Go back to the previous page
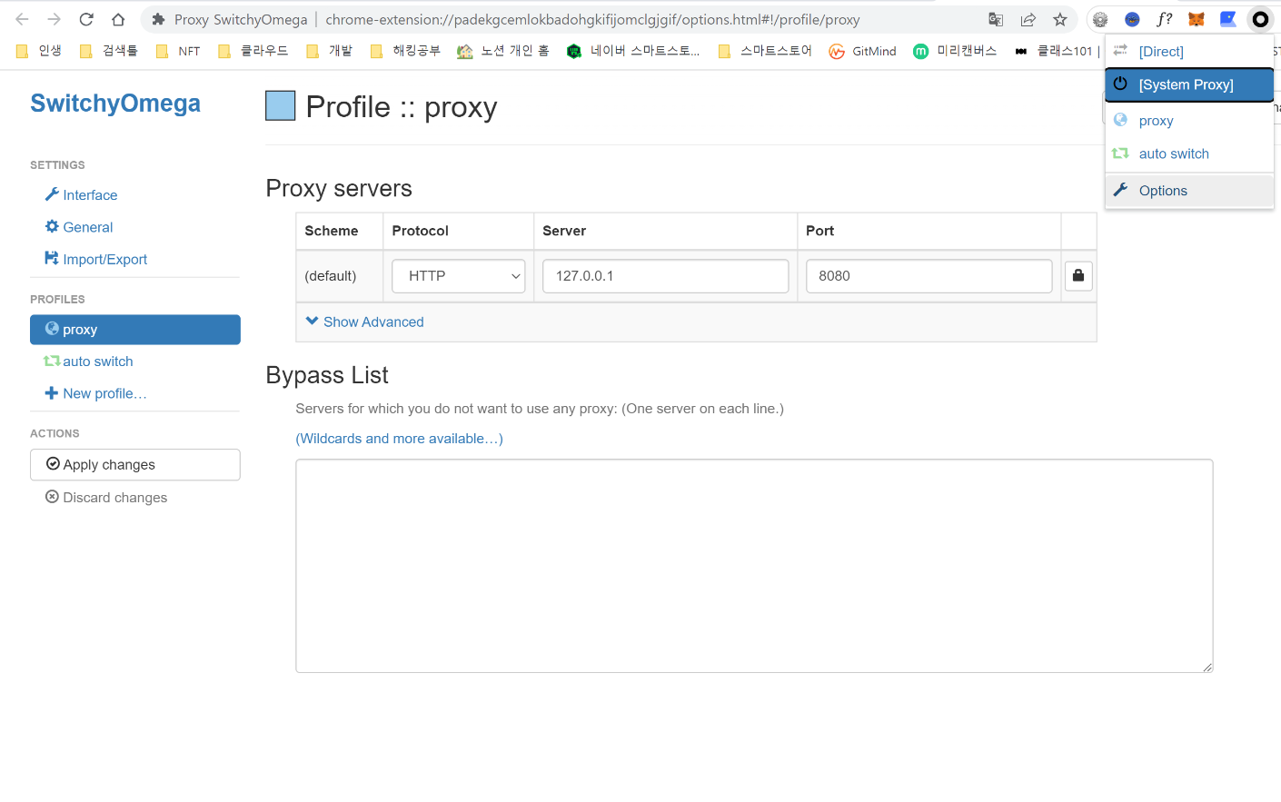1281x802 pixels. (23, 19)
